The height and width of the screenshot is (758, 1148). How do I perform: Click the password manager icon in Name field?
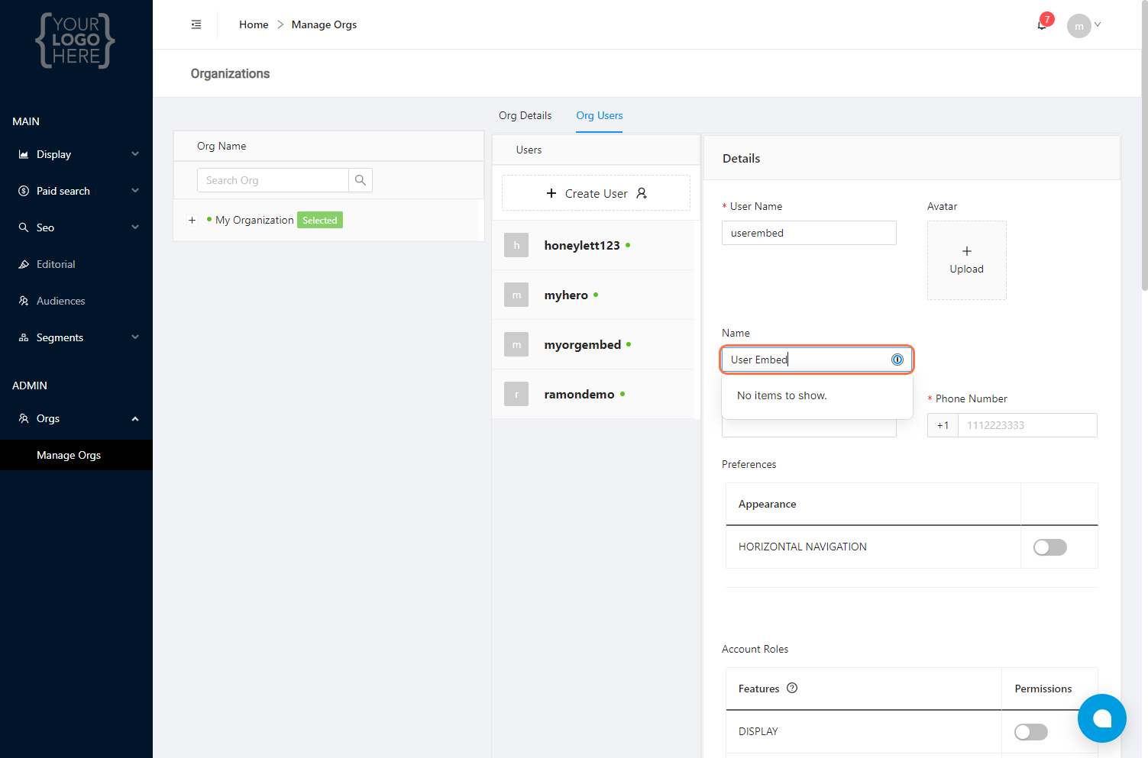tap(897, 360)
